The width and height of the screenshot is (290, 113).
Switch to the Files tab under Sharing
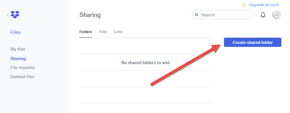tap(103, 32)
